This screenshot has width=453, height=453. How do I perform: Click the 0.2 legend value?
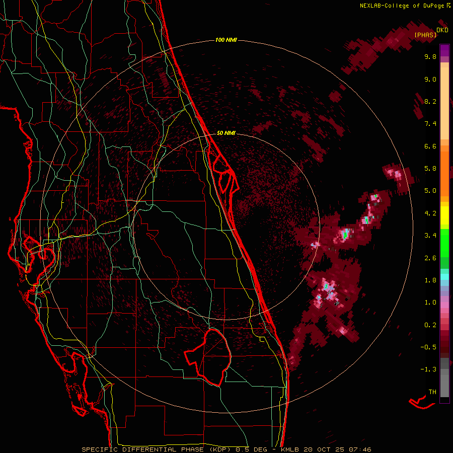coord(430,325)
